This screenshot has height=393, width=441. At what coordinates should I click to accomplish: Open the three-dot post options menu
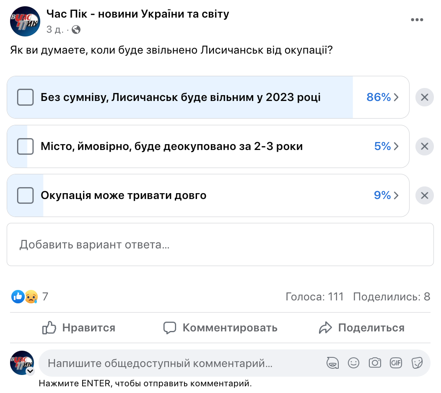tap(417, 20)
